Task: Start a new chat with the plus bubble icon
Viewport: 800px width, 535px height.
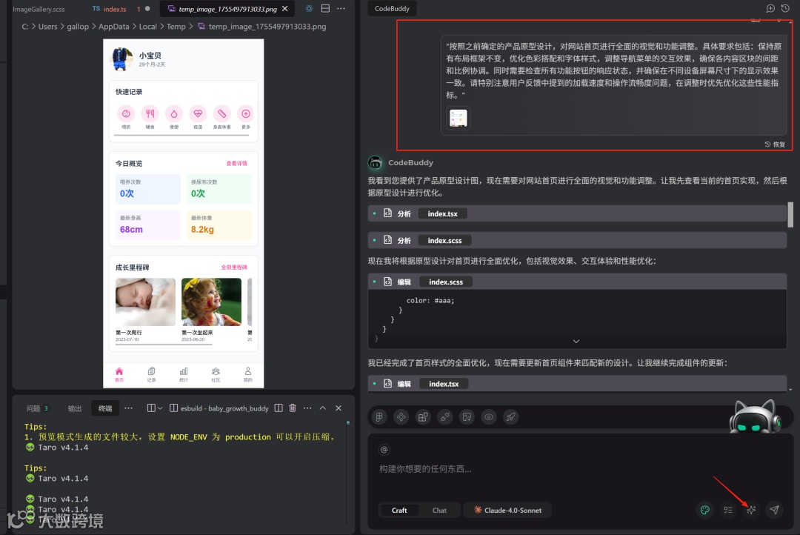Action: click(x=770, y=9)
